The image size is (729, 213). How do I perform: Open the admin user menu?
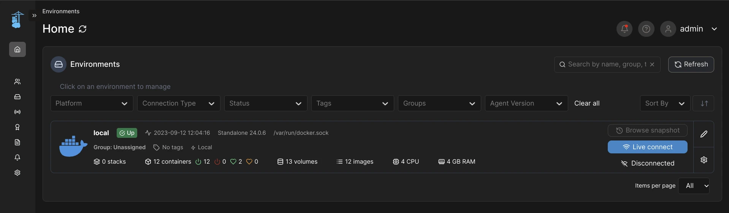coord(689,29)
